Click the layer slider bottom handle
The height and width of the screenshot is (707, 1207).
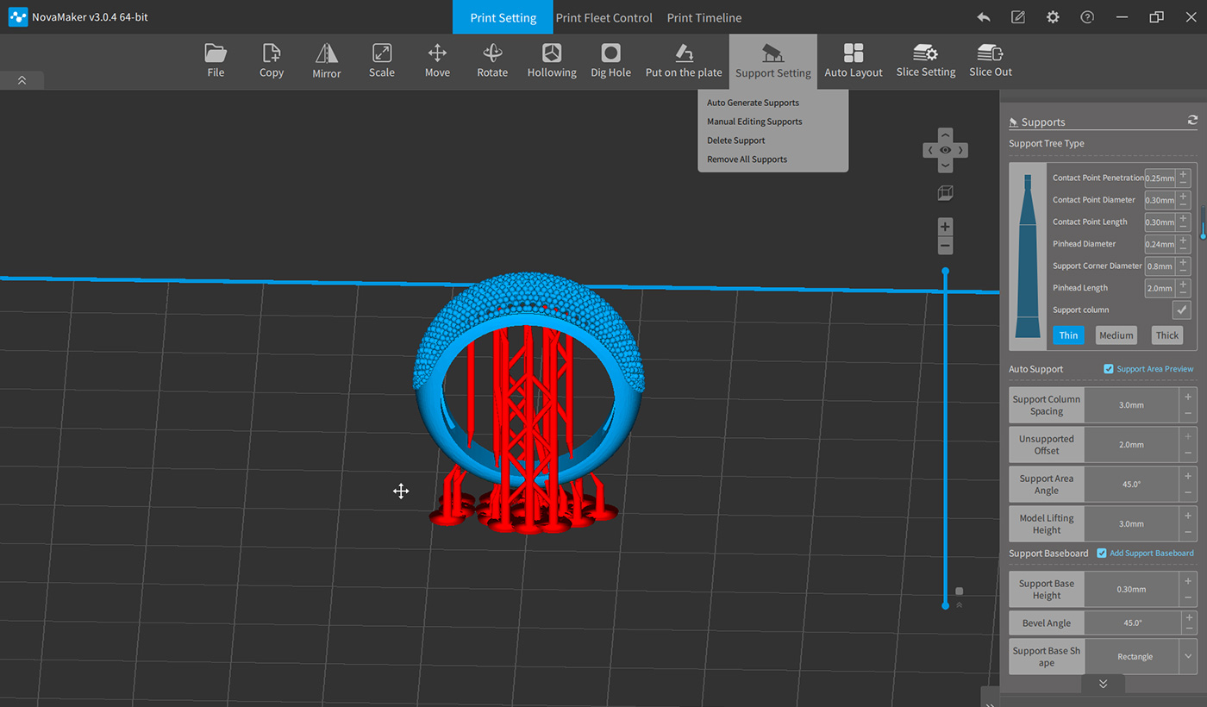pos(945,606)
